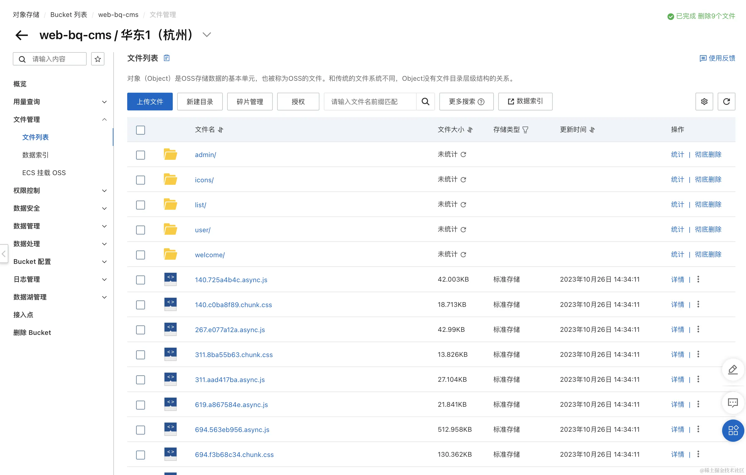This screenshot has height=475, width=746.
Task: Open the three-dot menu for 140.725a4b4c.async.js
Action: [698, 279]
